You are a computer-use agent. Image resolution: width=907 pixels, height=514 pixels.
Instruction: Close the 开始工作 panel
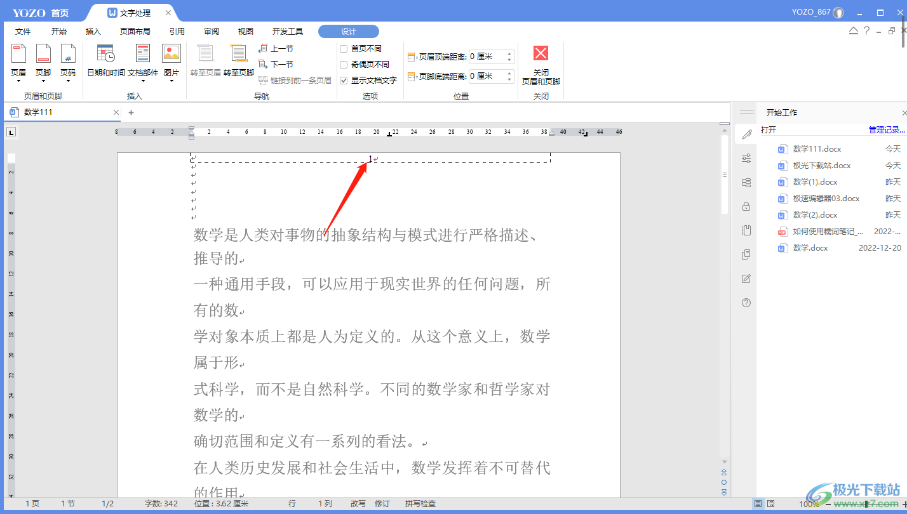[x=904, y=113]
